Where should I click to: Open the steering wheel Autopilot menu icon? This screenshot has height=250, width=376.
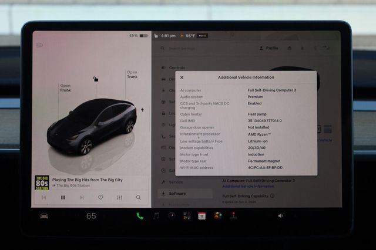tap(163, 102)
